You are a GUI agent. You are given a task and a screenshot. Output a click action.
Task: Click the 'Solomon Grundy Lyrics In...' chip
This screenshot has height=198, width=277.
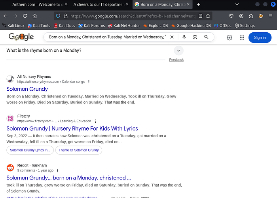(30, 150)
